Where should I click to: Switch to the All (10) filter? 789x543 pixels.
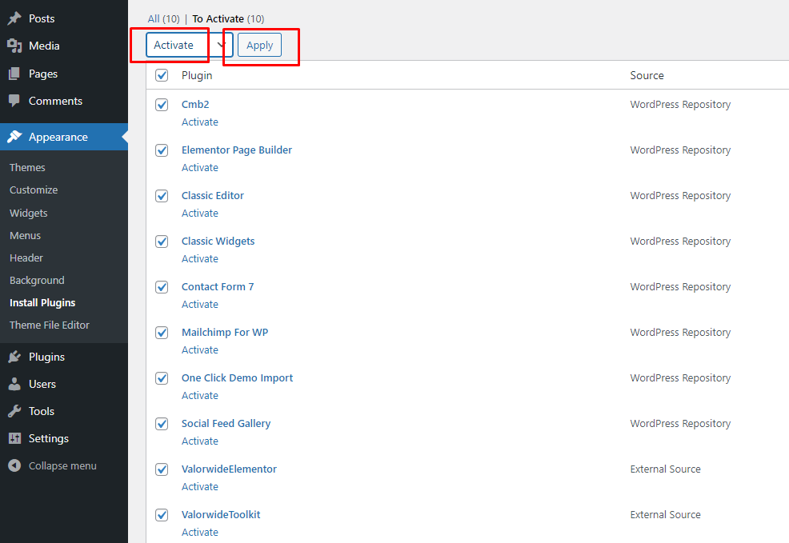point(163,18)
